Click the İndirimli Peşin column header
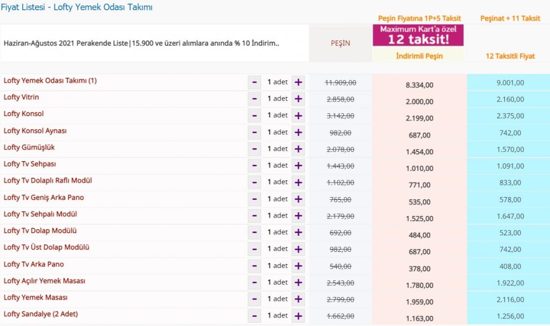Screen dimensions: 550x326 419,56
